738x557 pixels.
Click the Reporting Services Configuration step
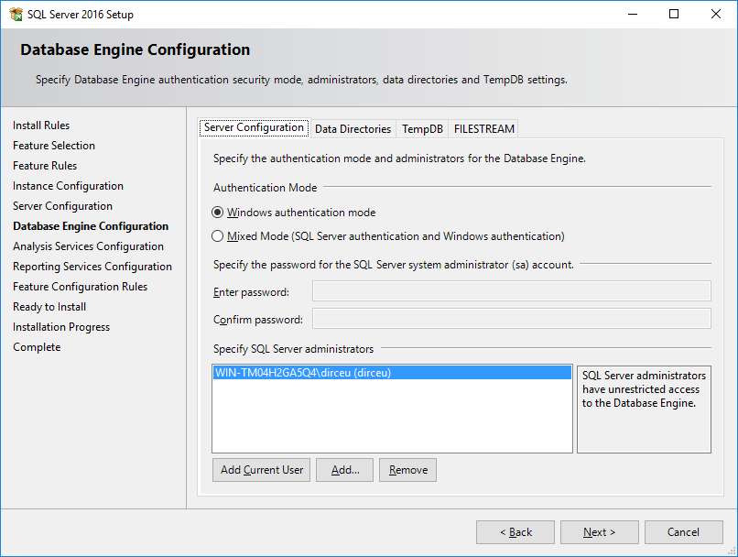coord(92,267)
